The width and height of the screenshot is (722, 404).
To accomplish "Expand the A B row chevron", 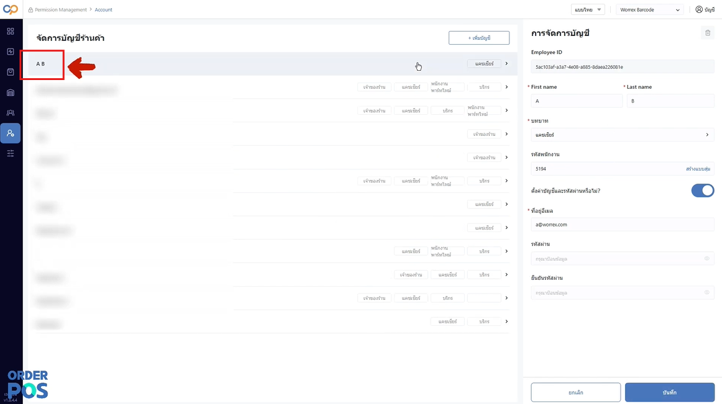I will pos(506,63).
